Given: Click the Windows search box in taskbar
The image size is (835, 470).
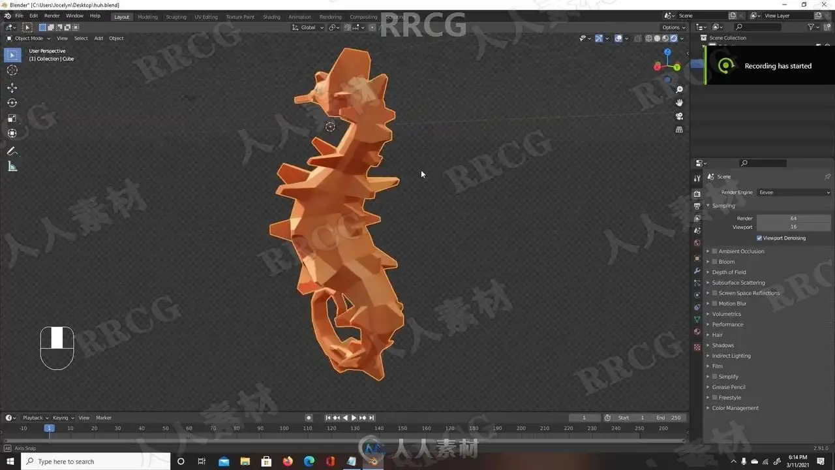Looking at the screenshot, I should 96,462.
